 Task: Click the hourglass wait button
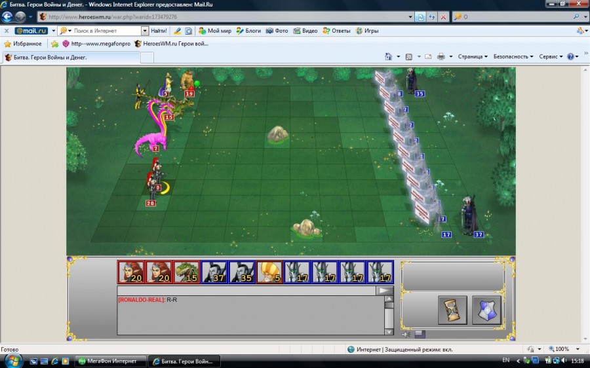coord(452,310)
